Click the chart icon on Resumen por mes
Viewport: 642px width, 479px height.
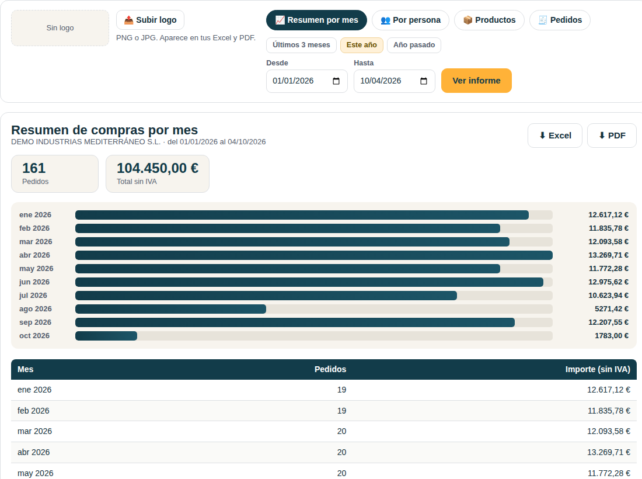pyautogui.click(x=280, y=20)
